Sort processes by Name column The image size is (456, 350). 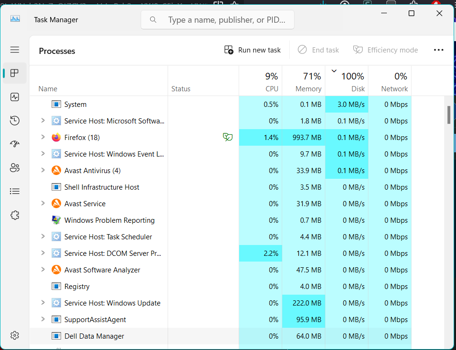(98, 81)
